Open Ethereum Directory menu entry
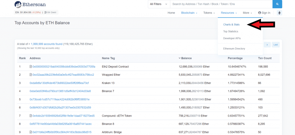Screen dimensions: 295x135 (234, 49)
